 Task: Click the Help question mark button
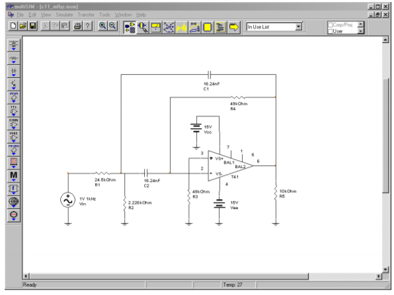coord(87,26)
